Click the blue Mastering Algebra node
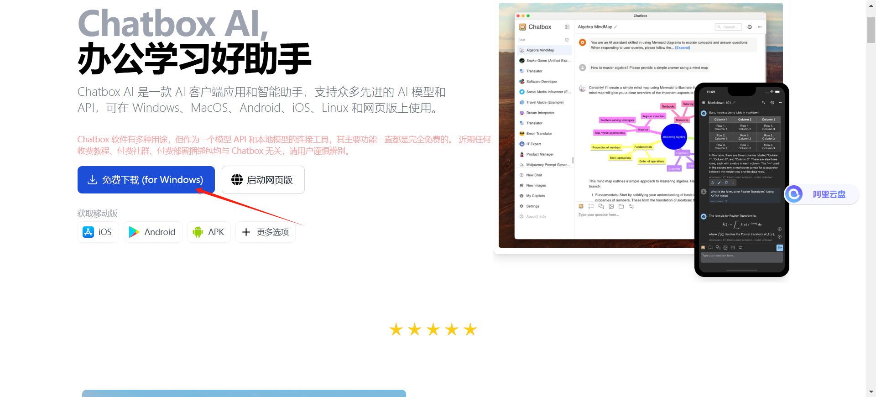 [674, 136]
